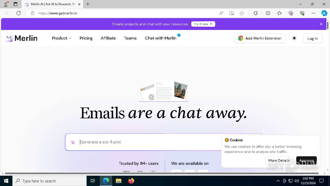Screen dimensions: 330x186
Task: Open Chat with Merlin
Action: tap(161, 38)
